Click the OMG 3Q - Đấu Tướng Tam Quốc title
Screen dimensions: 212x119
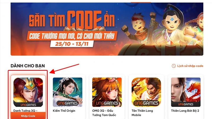(104, 113)
